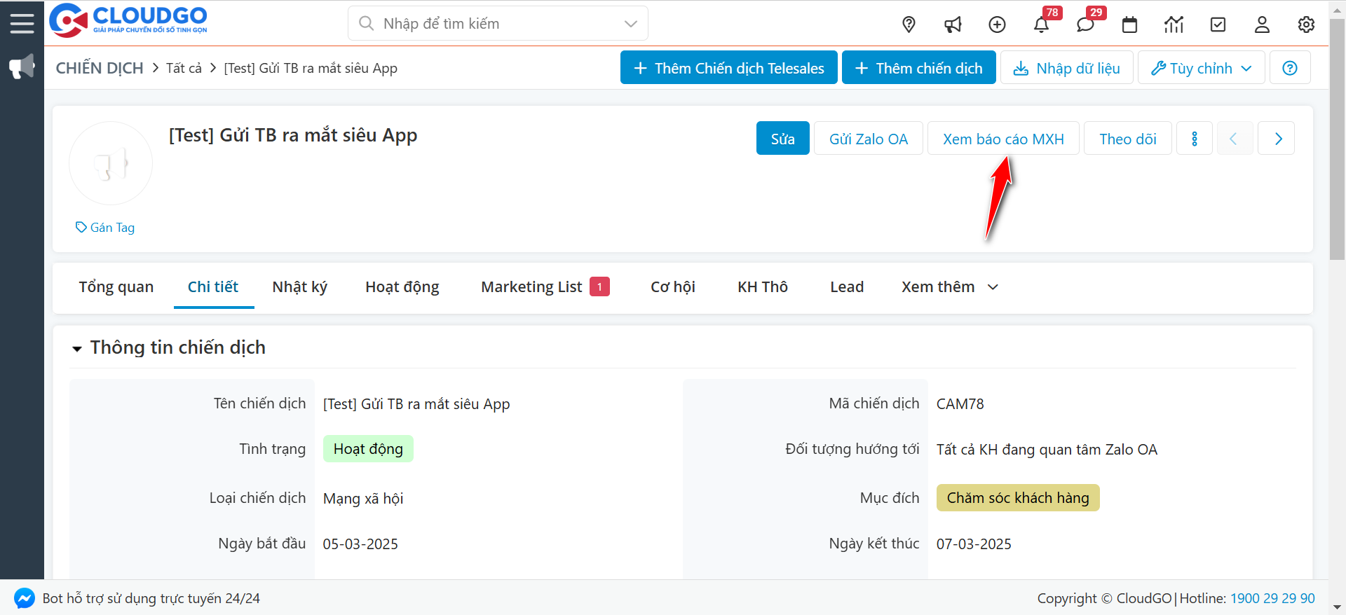Click the search input field
The image size is (1346, 615).
pos(498,24)
